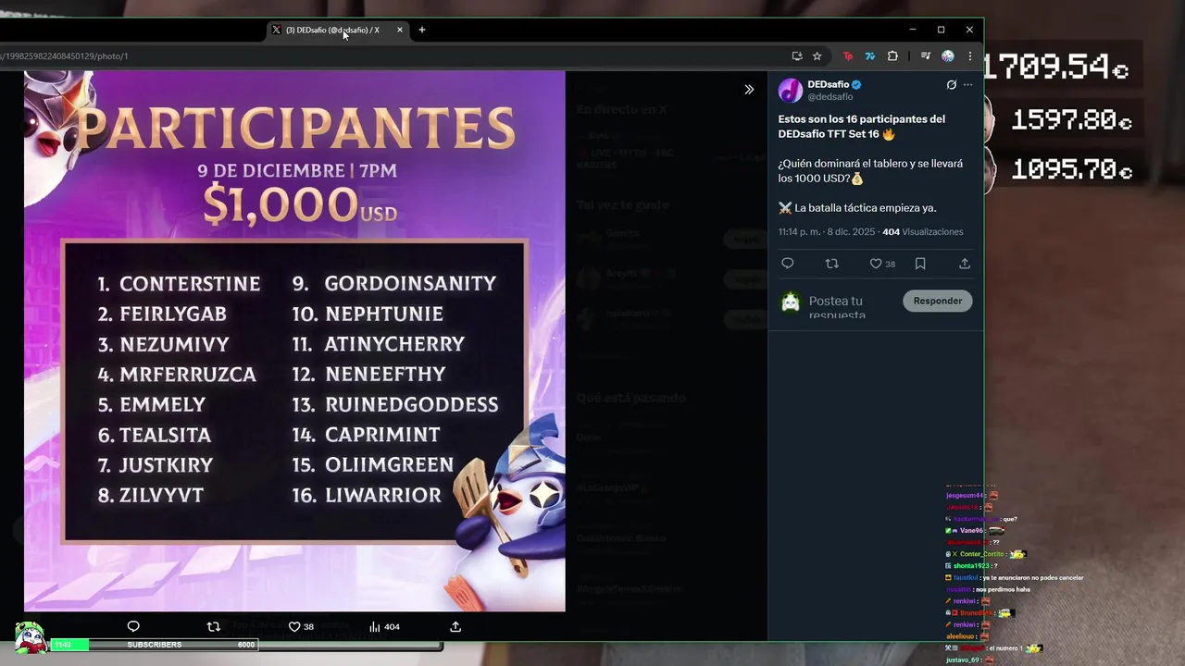Open DEDsafio profile avatar
The image size is (1185, 666).
791,90
